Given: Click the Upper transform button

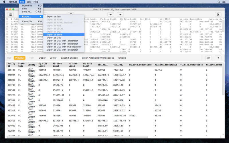Looking at the screenshot, I should coord(42,58).
